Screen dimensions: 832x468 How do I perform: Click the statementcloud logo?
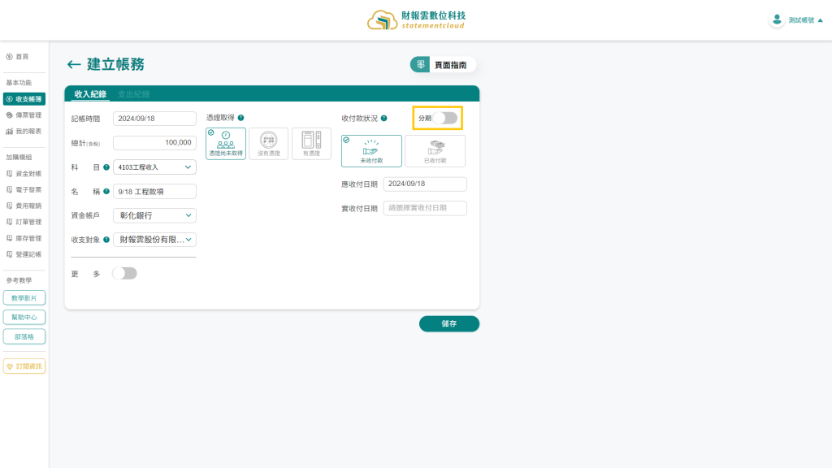[x=417, y=20]
